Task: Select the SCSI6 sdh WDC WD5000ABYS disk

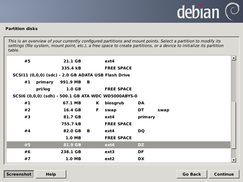Action: tap(75, 96)
